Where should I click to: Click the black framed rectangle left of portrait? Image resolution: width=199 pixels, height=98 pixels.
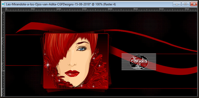(24, 50)
